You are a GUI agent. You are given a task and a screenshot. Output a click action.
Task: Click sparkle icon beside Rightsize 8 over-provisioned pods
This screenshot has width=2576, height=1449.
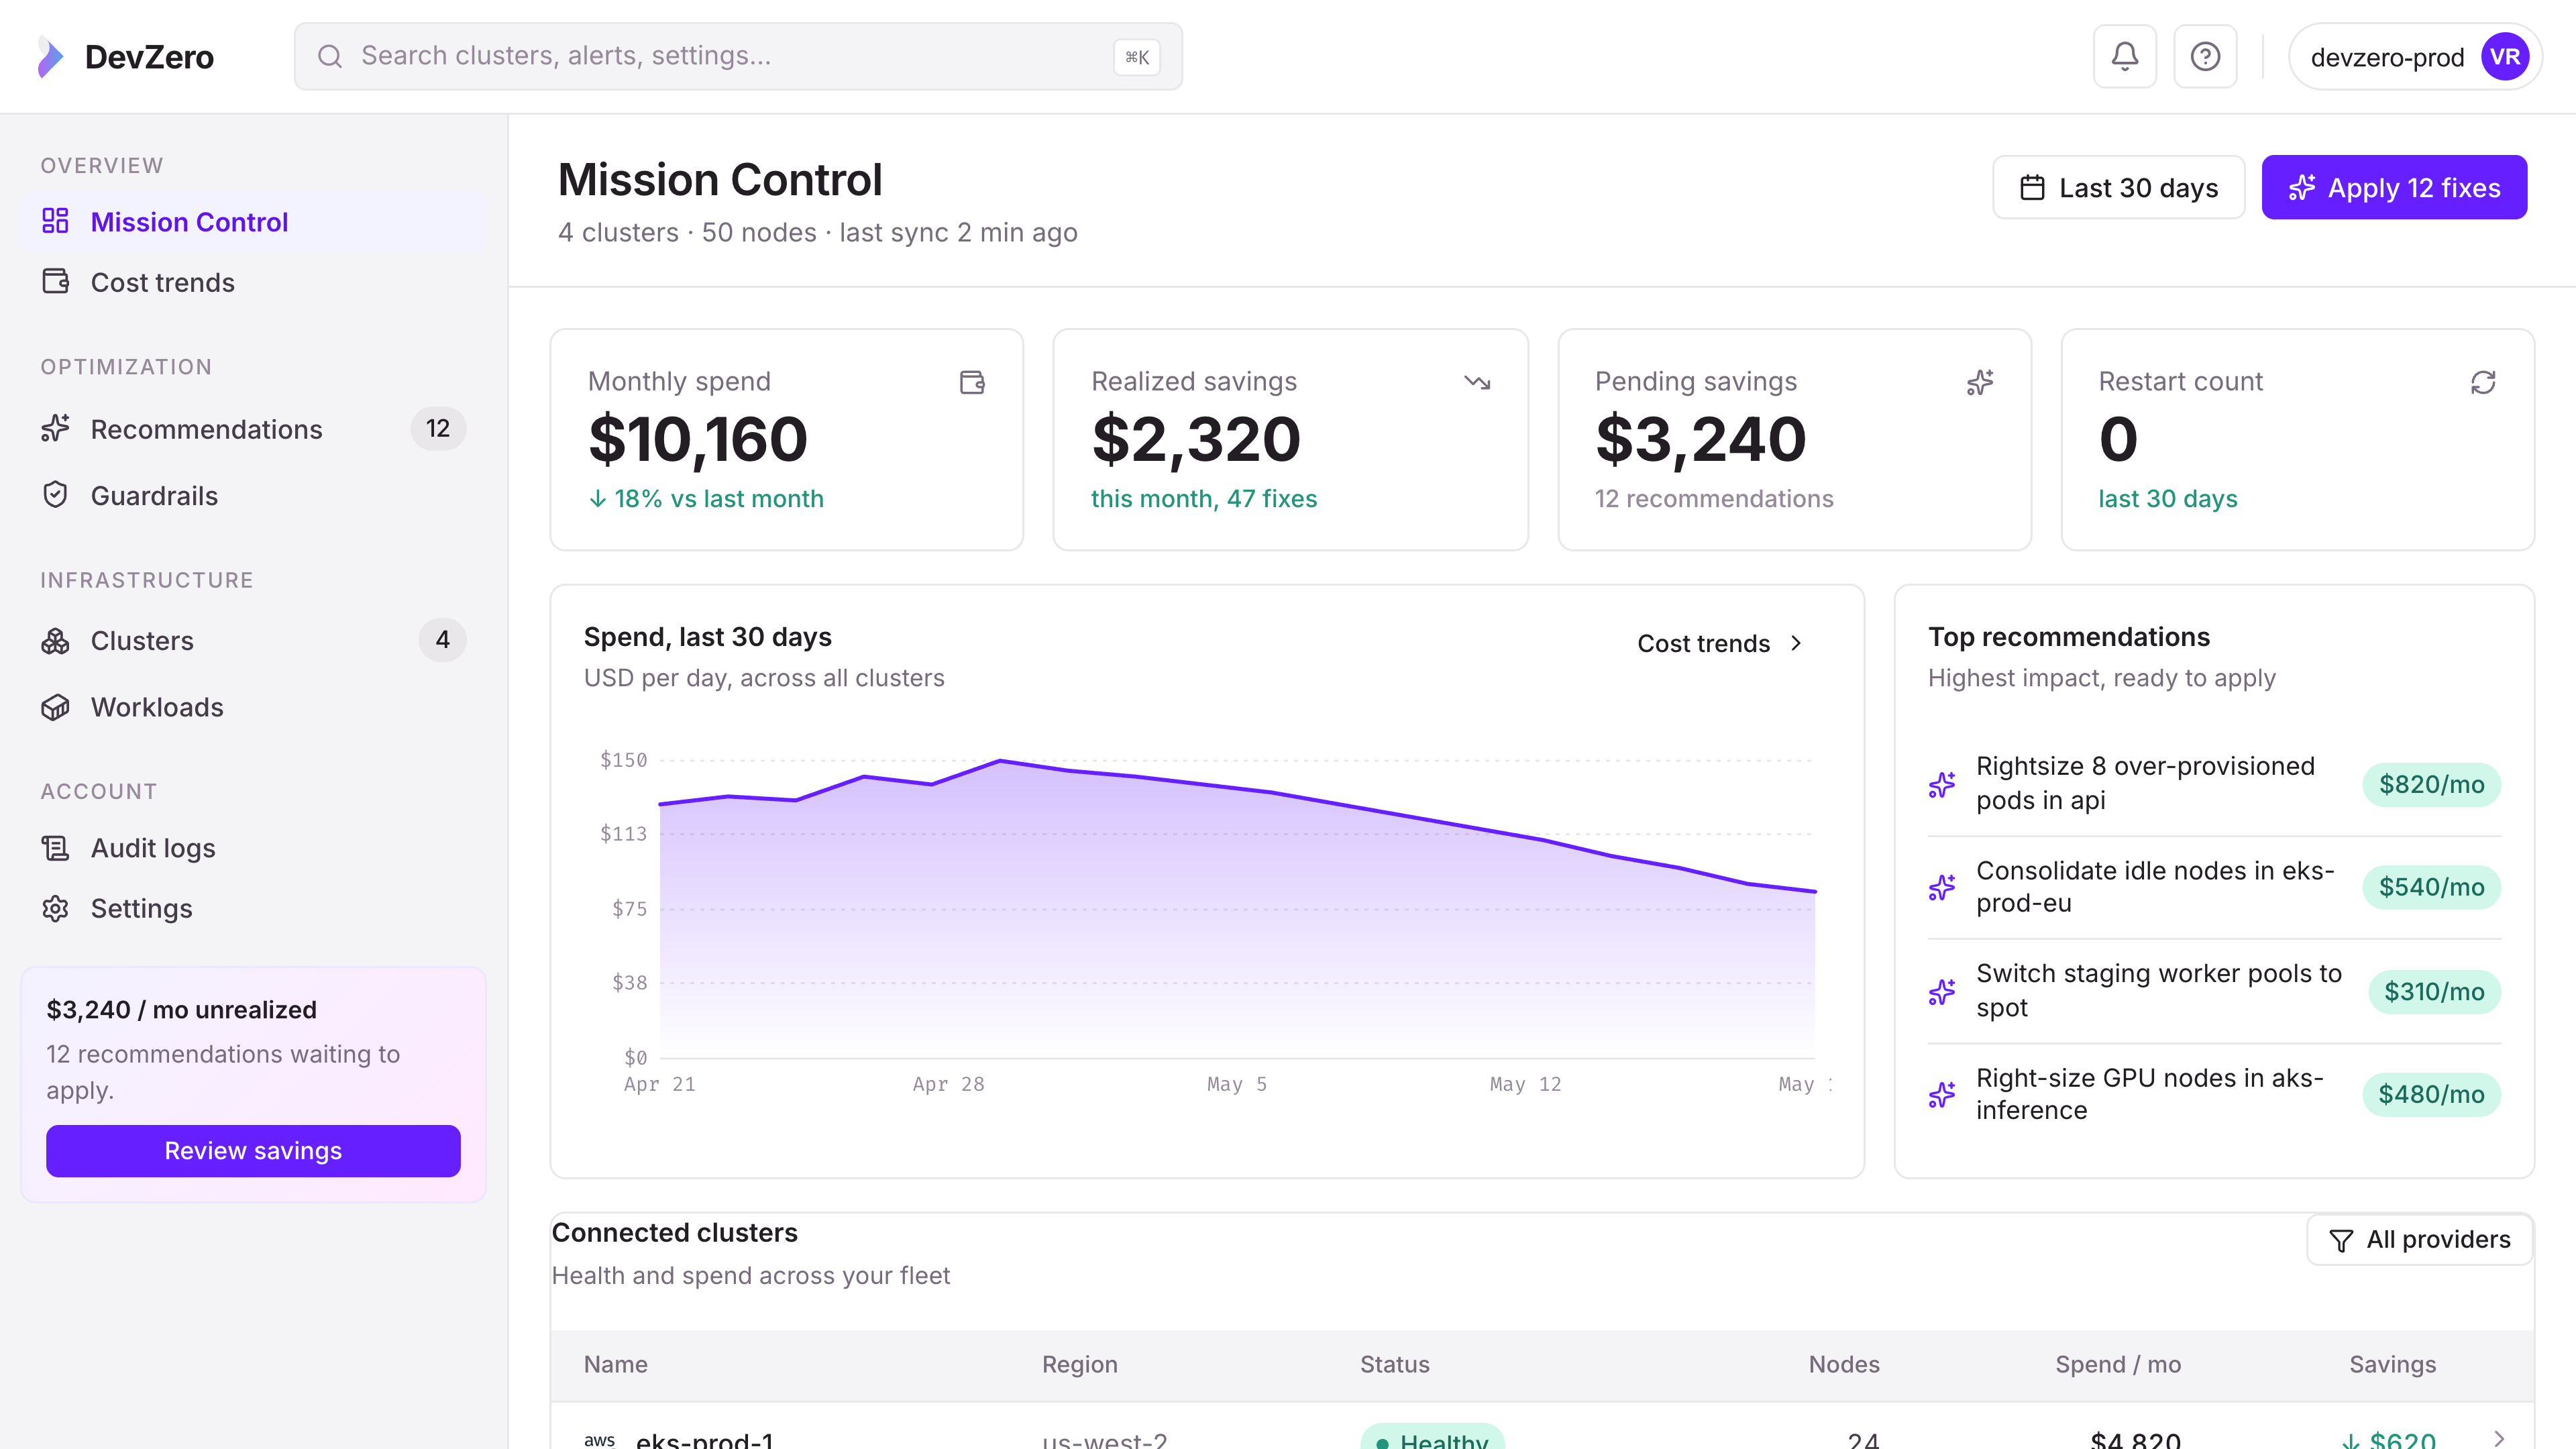tap(1942, 784)
